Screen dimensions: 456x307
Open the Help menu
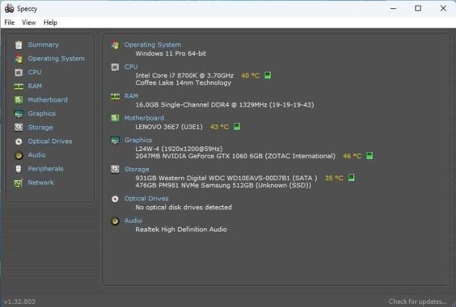(50, 22)
